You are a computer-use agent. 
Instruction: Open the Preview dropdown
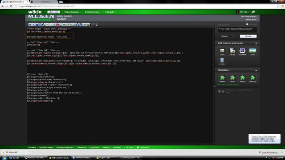click(226, 36)
